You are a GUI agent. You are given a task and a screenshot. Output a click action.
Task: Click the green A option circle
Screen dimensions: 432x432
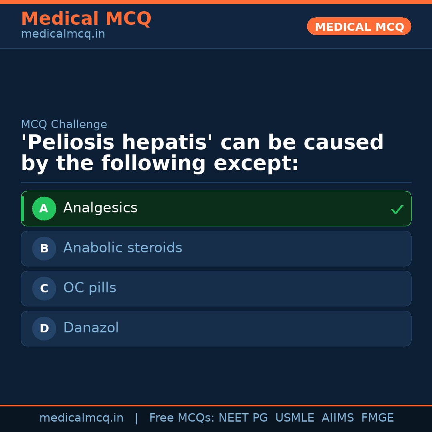pos(44,208)
